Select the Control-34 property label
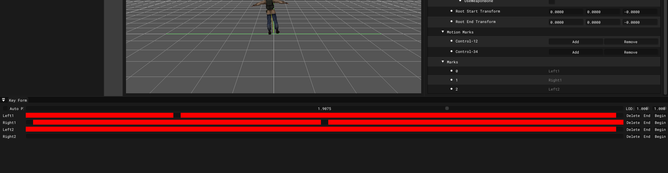Viewport: 668px width, 173px height. click(466, 52)
